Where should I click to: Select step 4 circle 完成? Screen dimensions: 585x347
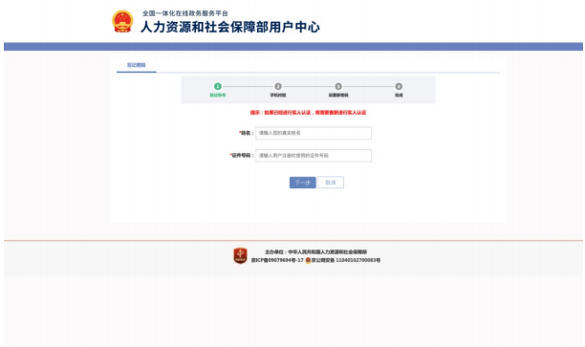399,86
